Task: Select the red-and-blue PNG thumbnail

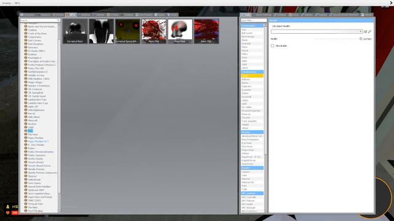Action: click(x=206, y=31)
